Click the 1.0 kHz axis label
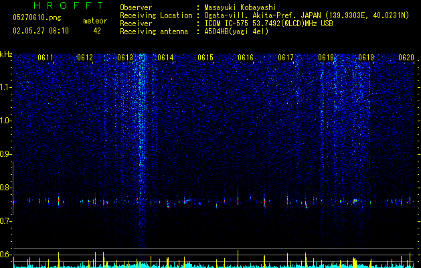421x268 pixels. point(6,121)
